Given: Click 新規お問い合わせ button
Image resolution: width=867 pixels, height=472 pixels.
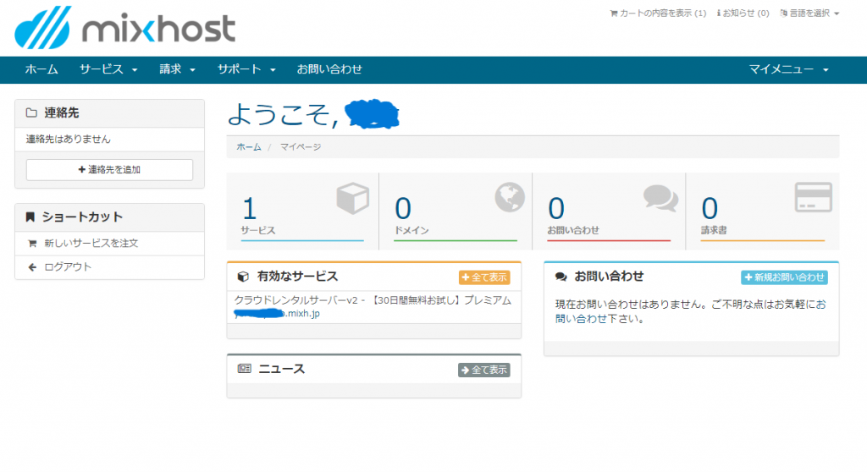Looking at the screenshot, I should 783,277.
